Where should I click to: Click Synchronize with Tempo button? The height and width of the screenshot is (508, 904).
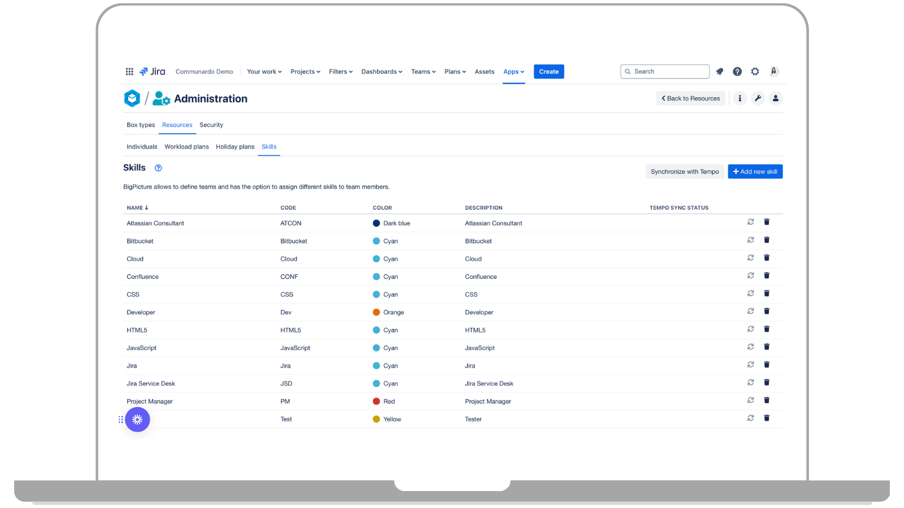click(685, 172)
